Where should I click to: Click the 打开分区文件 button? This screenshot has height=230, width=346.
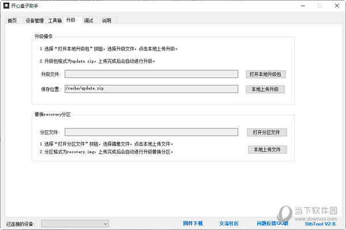(x=266, y=133)
